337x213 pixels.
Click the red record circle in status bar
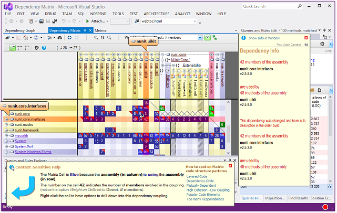(325, 207)
